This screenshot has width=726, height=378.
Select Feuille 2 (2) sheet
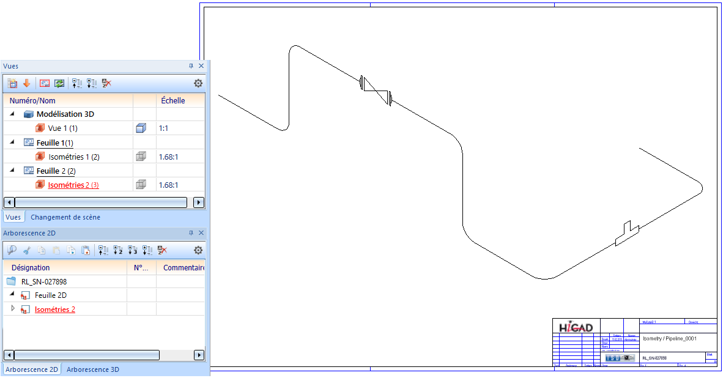click(56, 171)
